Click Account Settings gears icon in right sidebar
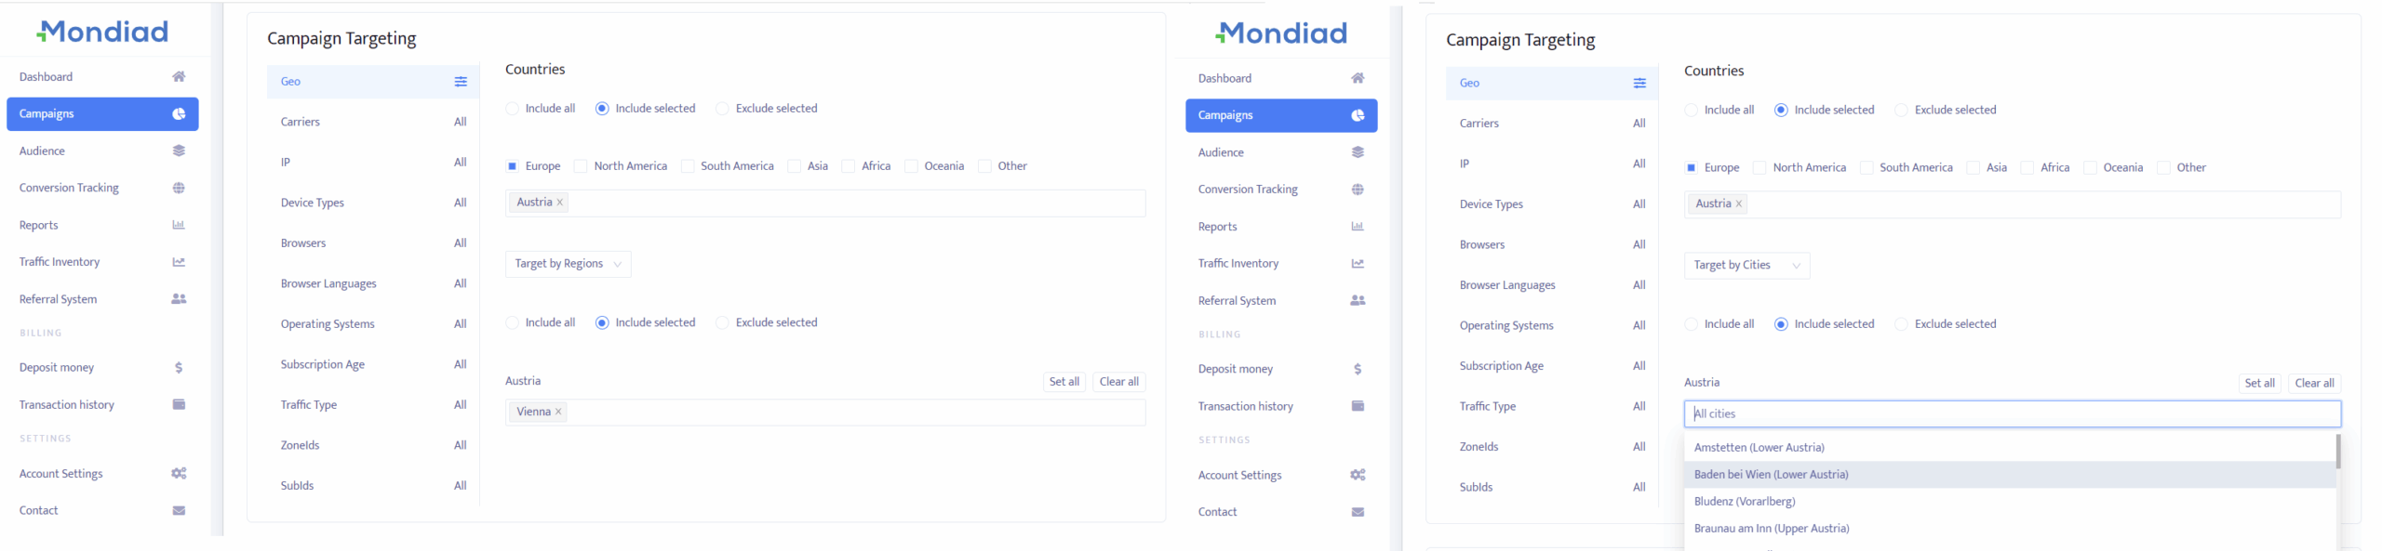This screenshot has height=551, width=2382. click(1358, 475)
